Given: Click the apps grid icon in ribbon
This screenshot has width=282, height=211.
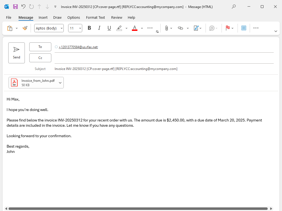Looking at the screenshot, I should coord(244,28).
